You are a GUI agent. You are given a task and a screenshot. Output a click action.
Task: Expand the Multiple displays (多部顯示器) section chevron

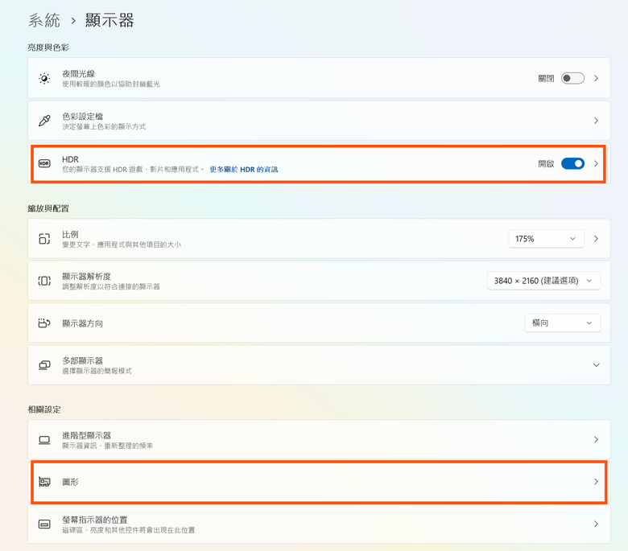(596, 365)
